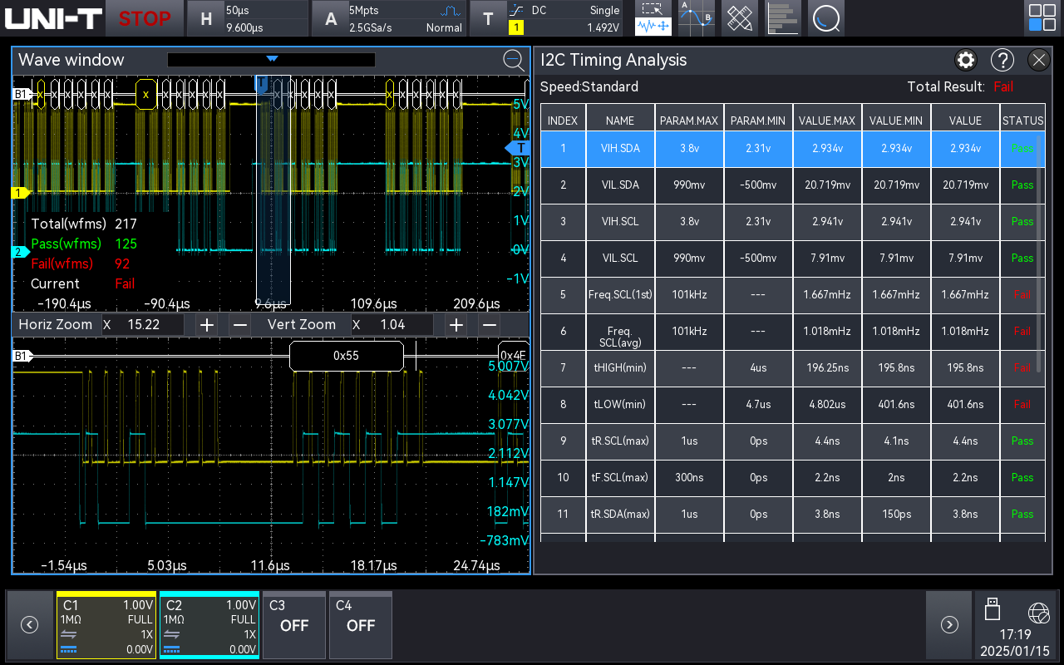Open the four-square window layout menu
The image size is (1064, 665).
pos(1042,18)
